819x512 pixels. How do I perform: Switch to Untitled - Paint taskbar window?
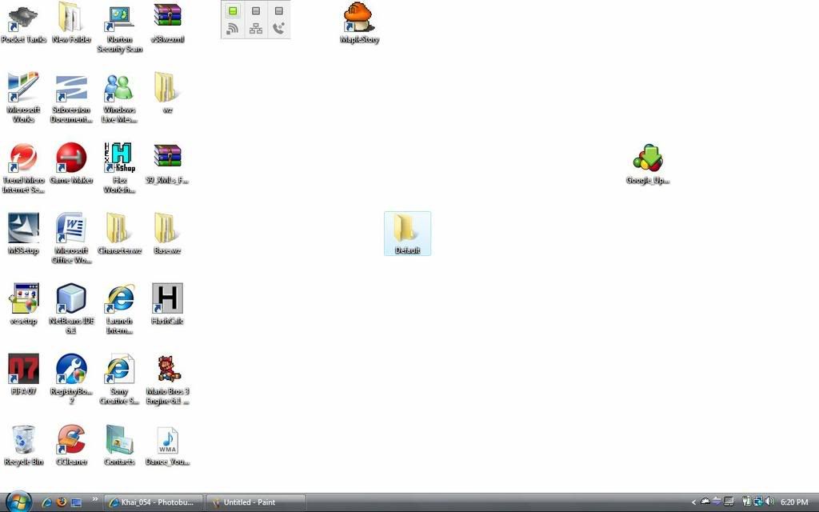(255, 502)
